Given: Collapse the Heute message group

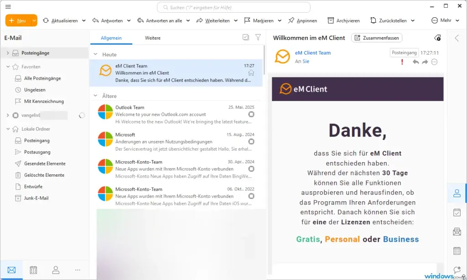Looking at the screenshot, I should click(x=95, y=54).
